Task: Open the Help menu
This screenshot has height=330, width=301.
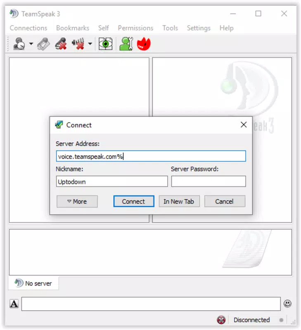Action: [226, 28]
